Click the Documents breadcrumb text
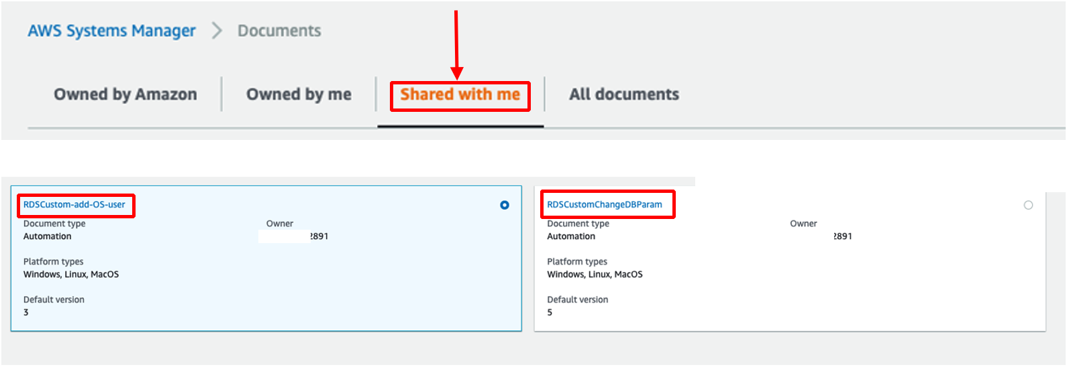The height and width of the screenshot is (367, 1067). click(x=279, y=31)
